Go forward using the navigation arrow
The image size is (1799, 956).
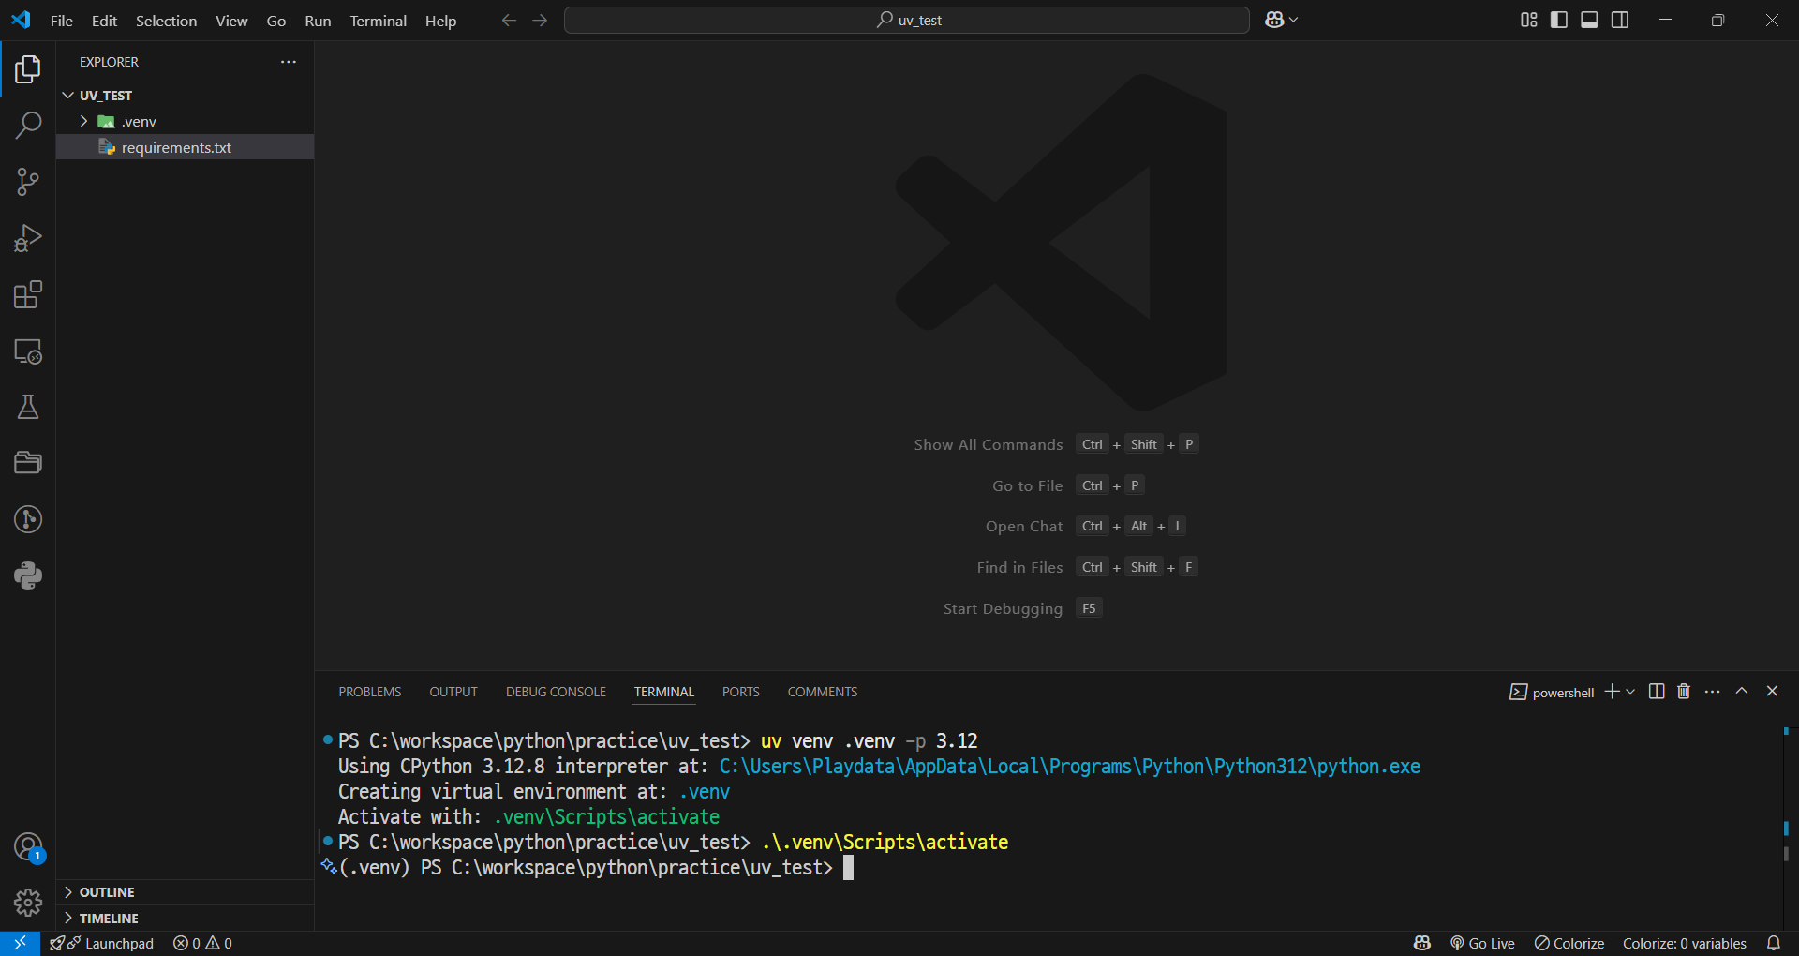[540, 20]
